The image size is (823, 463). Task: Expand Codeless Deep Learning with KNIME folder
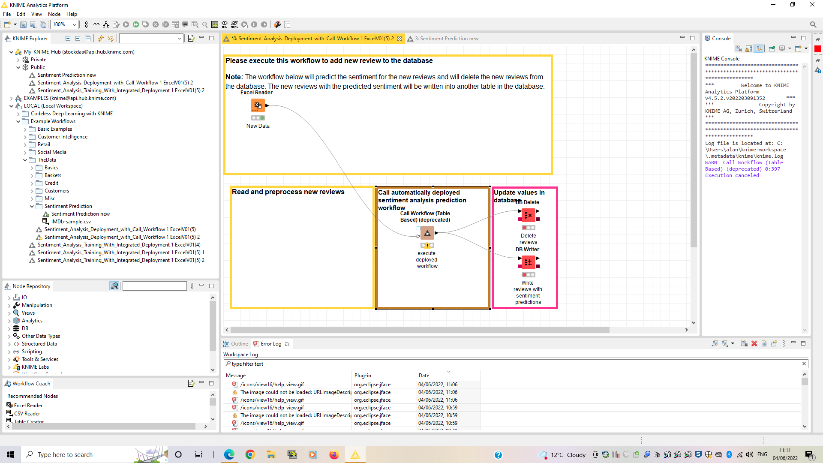click(x=18, y=114)
